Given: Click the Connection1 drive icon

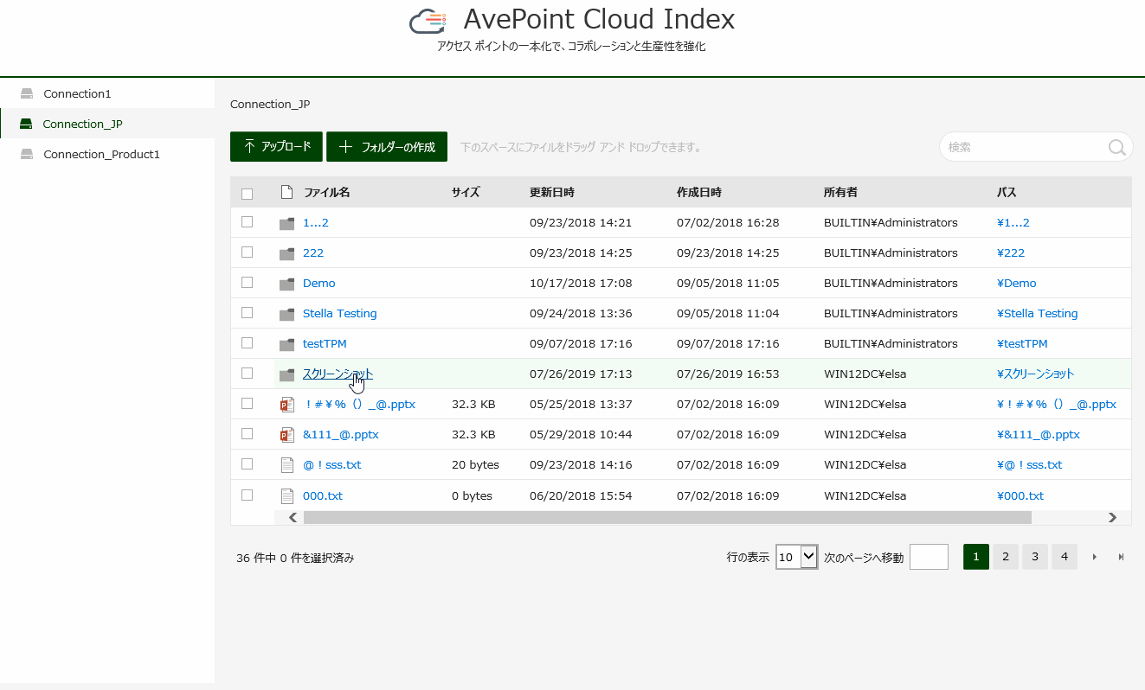Looking at the screenshot, I should coord(27,93).
